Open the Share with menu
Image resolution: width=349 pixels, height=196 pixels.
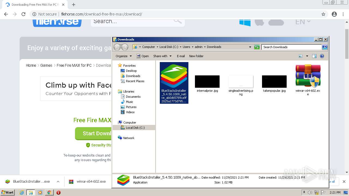162,56
